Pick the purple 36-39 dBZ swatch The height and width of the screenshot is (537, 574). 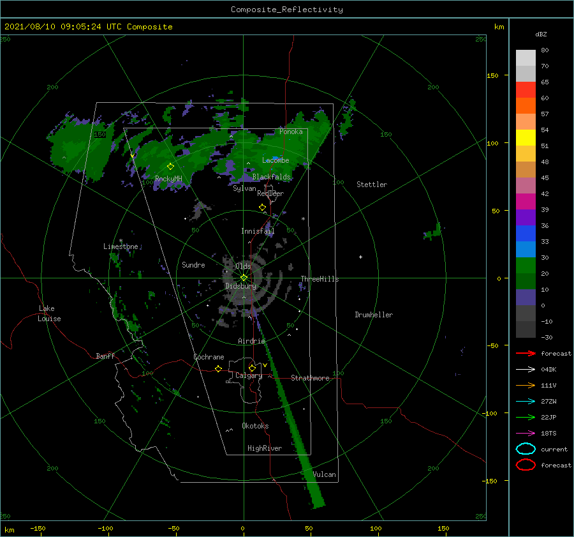[x=526, y=217]
